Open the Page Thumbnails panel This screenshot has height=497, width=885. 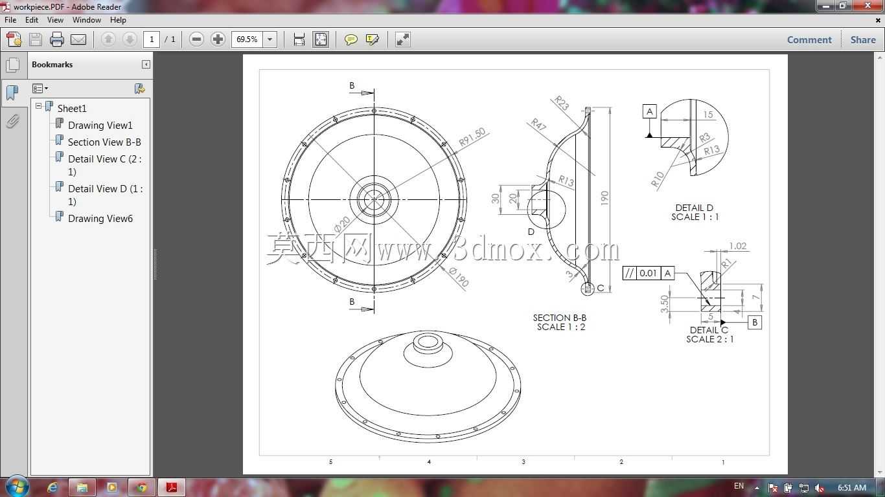(x=12, y=65)
